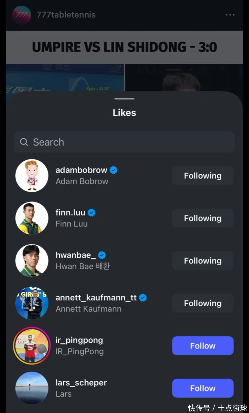
Task: Open the three-dot post options menu
Action: (x=230, y=15)
